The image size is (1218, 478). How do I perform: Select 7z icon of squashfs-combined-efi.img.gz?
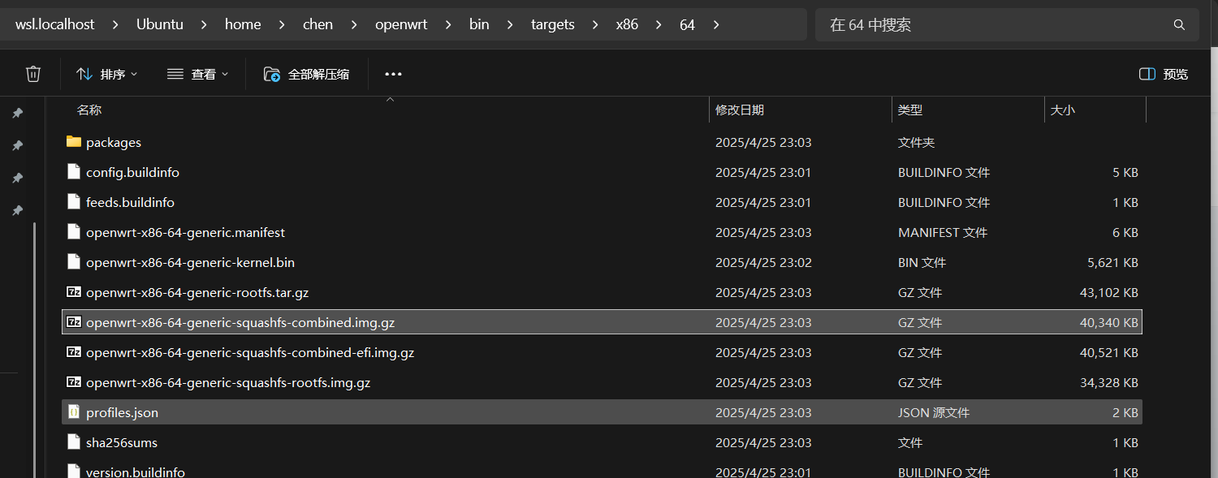(74, 352)
